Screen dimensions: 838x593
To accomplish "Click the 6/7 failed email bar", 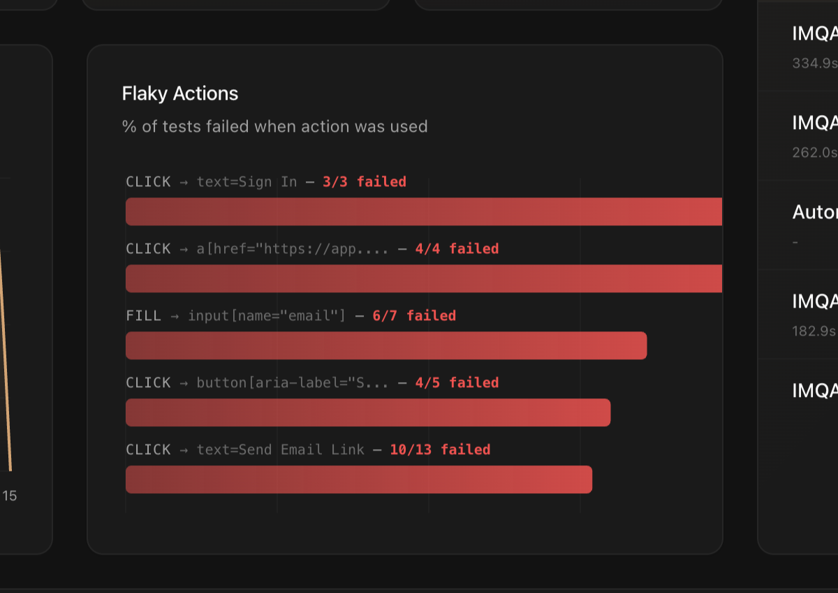I will [386, 346].
